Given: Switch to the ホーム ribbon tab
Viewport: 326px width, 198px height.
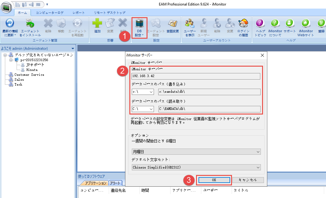Looking at the screenshot, I should tap(22, 13).
